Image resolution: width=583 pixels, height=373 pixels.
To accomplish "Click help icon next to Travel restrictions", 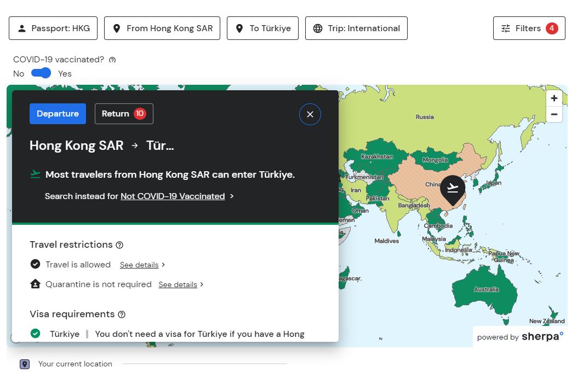I will (x=119, y=245).
